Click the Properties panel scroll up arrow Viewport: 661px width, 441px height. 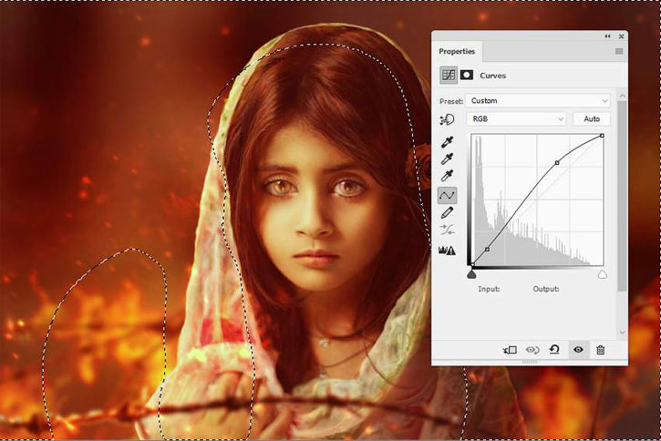tap(622, 97)
